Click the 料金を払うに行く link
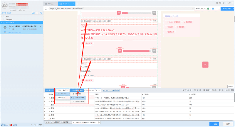The image size is (235, 127). click(17, 10)
